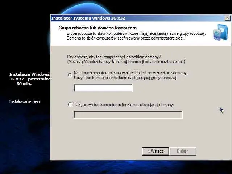Select the 'Nie' workgroup radio option
This screenshot has height=174, width=232.
click(x=70, y=75)
